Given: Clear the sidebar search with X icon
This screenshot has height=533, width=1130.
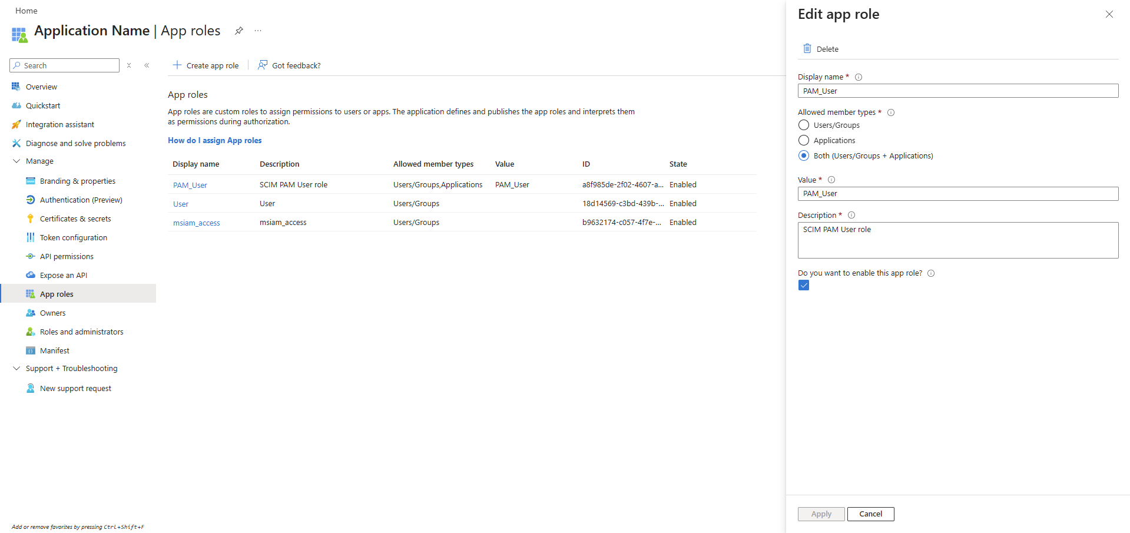Looking at the screenshot, I should coord(129,65).
